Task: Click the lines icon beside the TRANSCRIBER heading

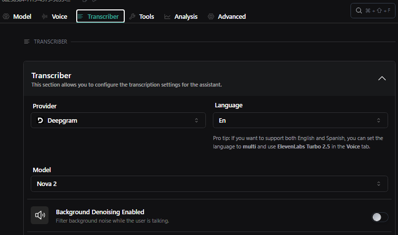Action: pyautogui.click(x=27, y=42)
